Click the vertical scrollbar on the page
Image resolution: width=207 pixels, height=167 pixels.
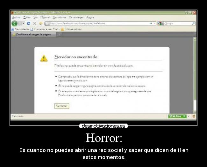(x=195, y=70)
